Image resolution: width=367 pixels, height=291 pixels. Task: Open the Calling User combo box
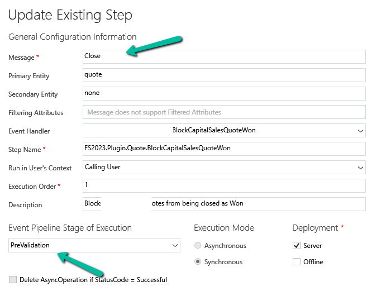[218, 167]
